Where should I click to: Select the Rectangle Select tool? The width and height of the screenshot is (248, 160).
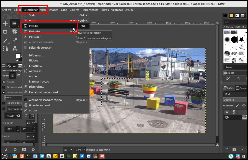point(15,24)
